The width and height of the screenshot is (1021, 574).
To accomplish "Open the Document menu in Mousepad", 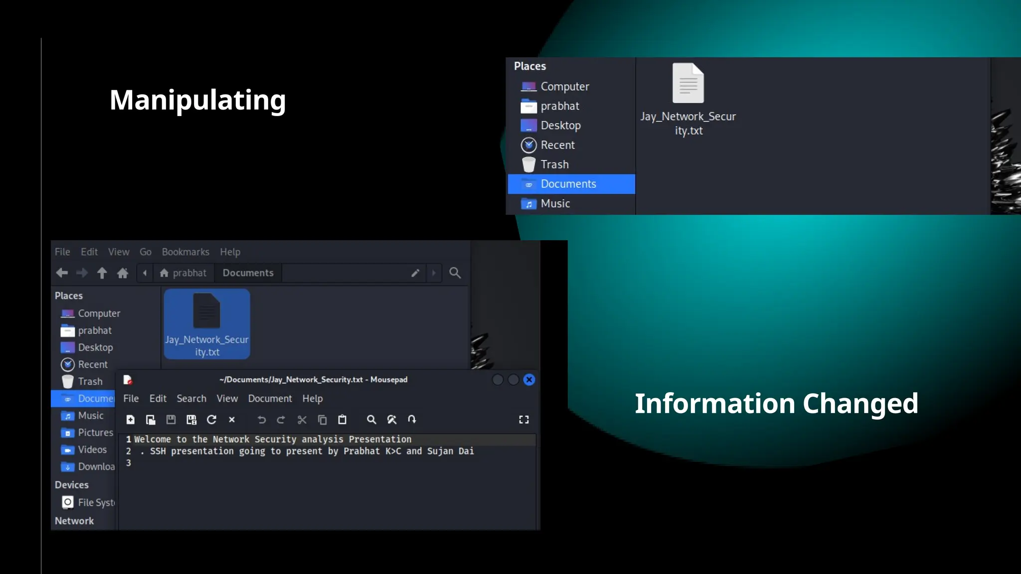I will (270, 399).
